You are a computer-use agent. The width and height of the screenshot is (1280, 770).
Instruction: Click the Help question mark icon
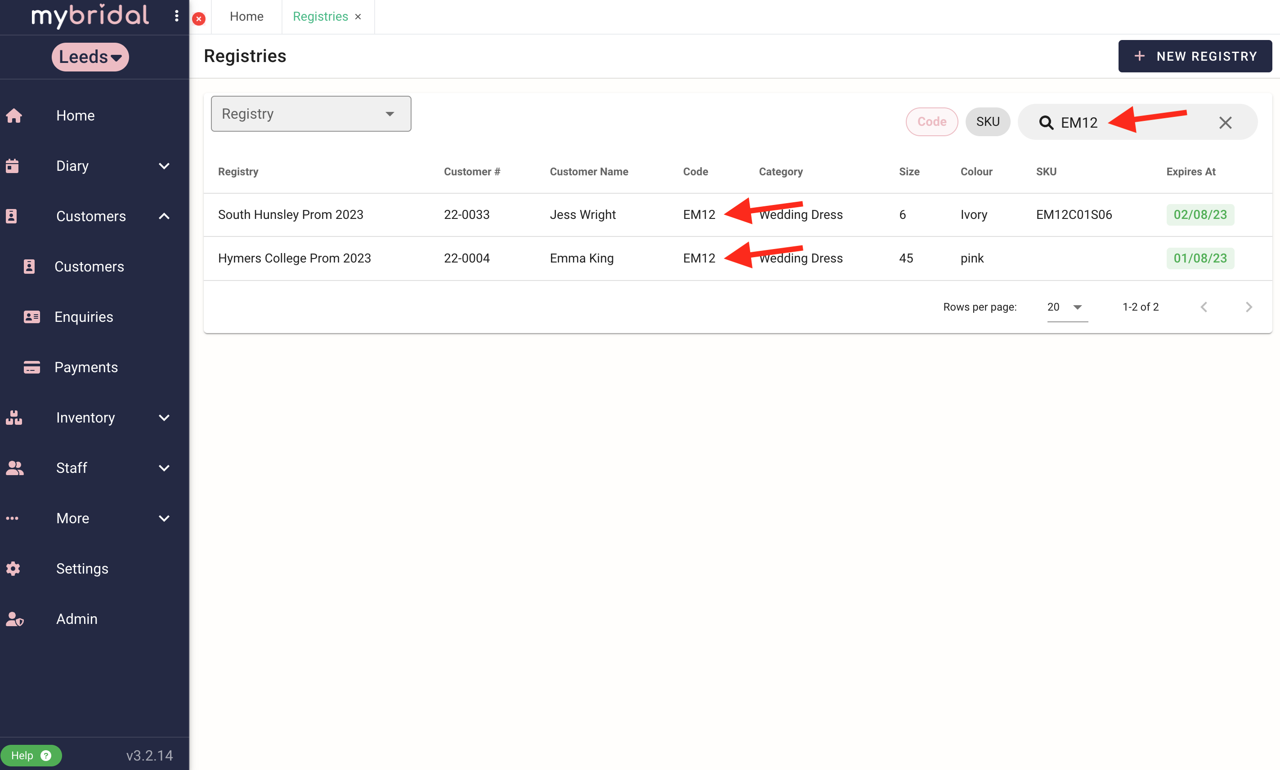pos(46,755)
